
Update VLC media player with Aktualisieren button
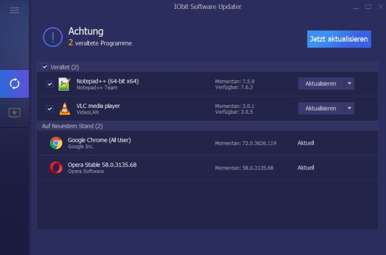tap(321, 108)
